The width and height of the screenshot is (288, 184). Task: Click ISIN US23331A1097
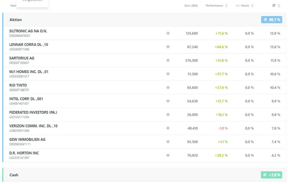click(x=19, y=158)
